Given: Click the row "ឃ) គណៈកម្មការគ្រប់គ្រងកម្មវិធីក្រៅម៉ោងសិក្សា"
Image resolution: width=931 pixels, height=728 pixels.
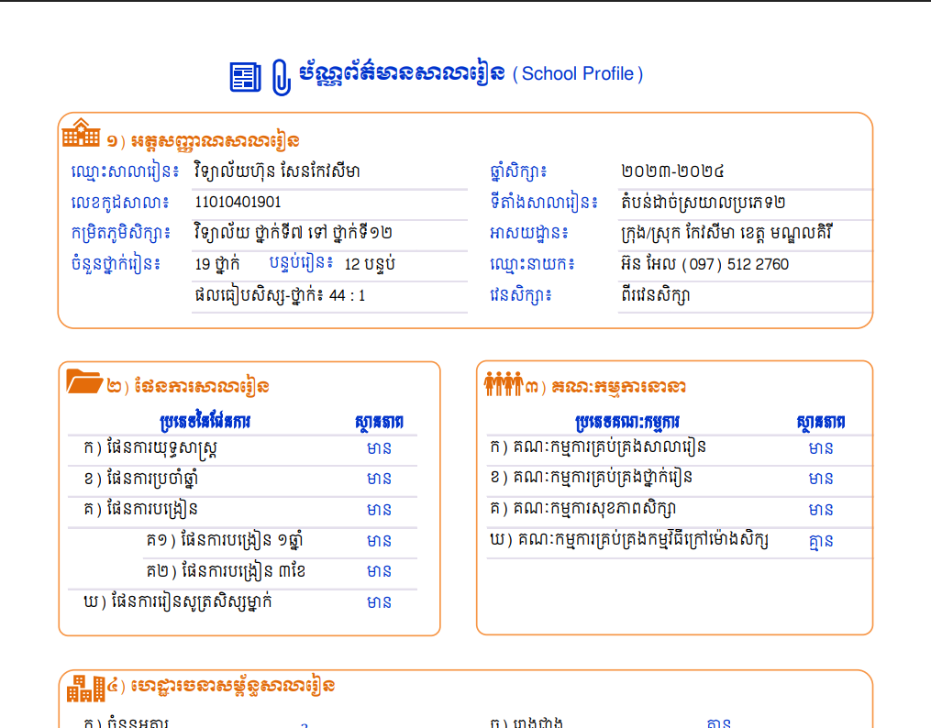Looking at the screenshot, I should click(x=629, y=539).
